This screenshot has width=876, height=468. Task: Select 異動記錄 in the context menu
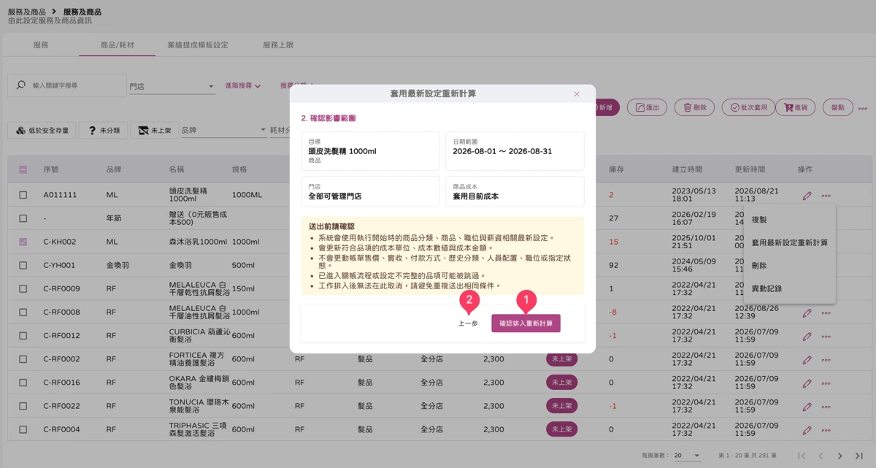click(790, 288)
